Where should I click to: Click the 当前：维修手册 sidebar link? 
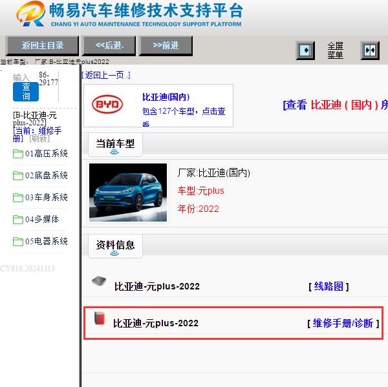(37, 134)
